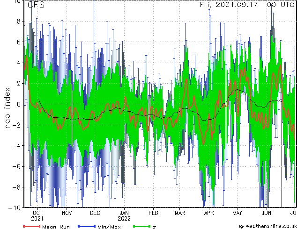Click the y-axis value 4
This screenshot has height=229, width=297.
pyautogui.click(x=19, y=63)
